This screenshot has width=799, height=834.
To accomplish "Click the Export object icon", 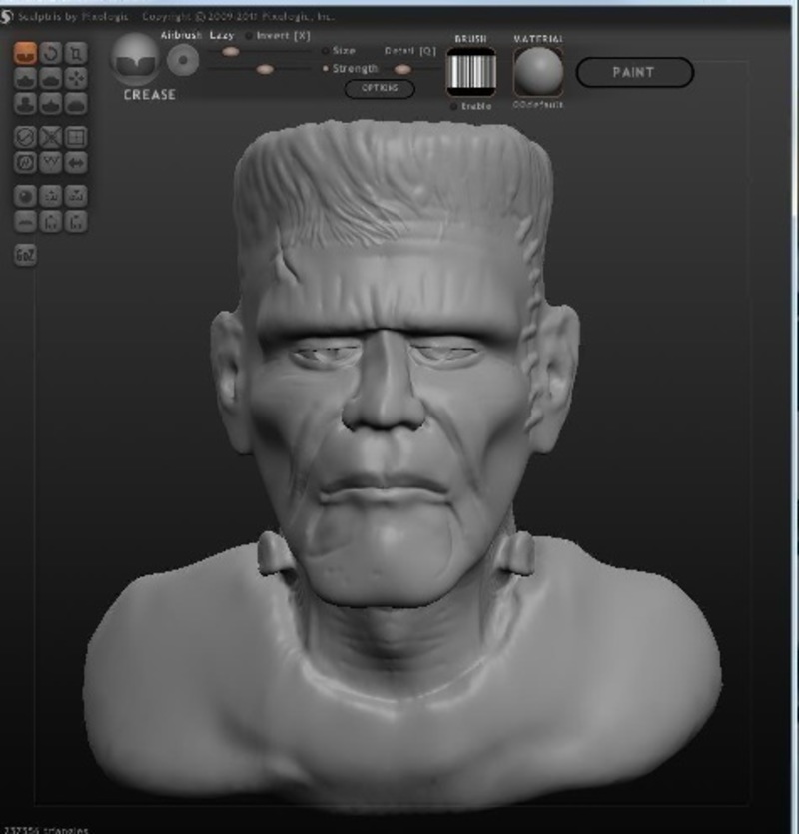I will tap(76, 196).
